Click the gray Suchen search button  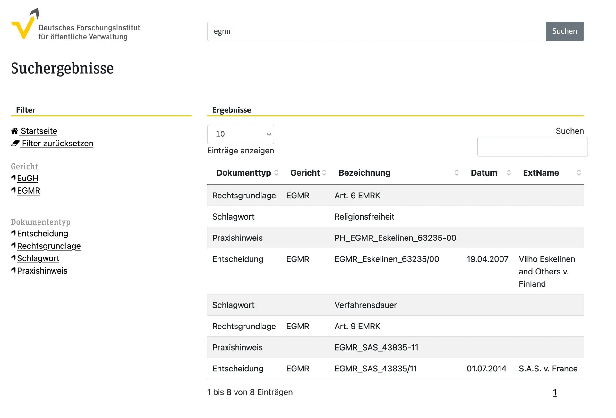point(565,31)
